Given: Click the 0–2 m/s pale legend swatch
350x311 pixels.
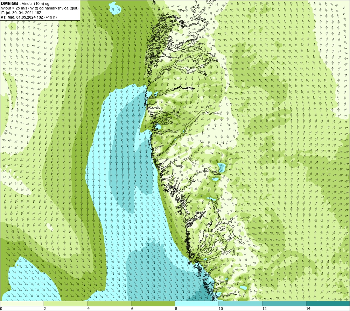Looking at the screenshot, I should tap(22, 303).
